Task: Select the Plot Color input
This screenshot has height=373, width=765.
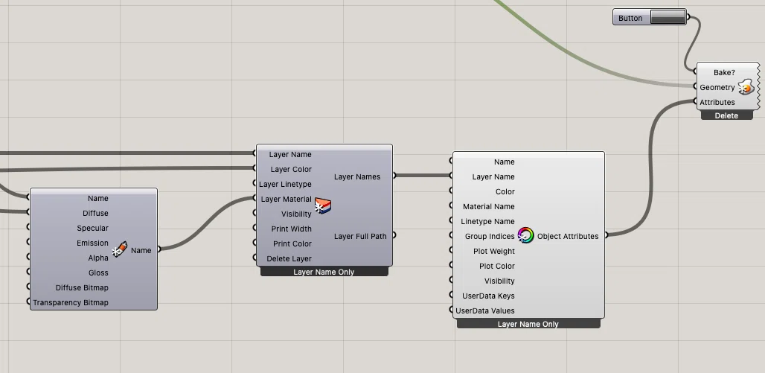Action: tap(496, 266)
